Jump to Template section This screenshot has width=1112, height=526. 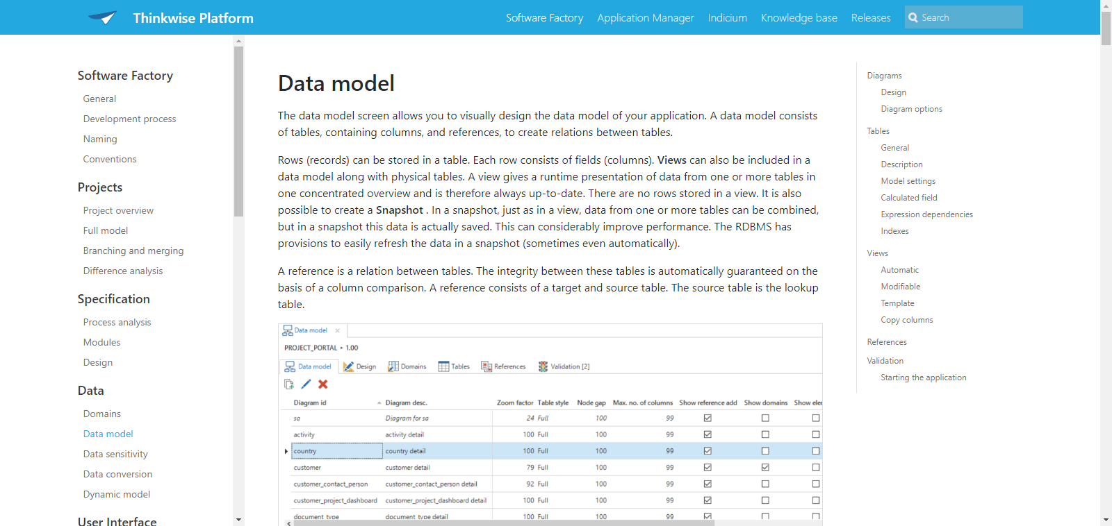point(897,303)
